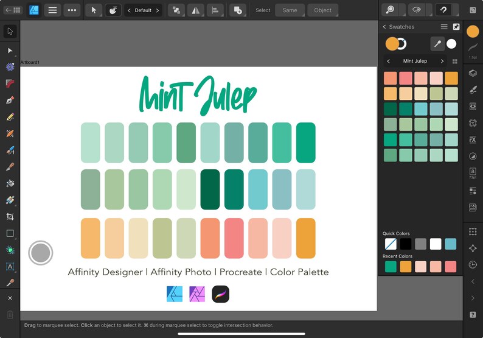Image resolution: width=483 pixels, height=338 pixels.
Task: Select the Corner tool
Action: [10, 83]
